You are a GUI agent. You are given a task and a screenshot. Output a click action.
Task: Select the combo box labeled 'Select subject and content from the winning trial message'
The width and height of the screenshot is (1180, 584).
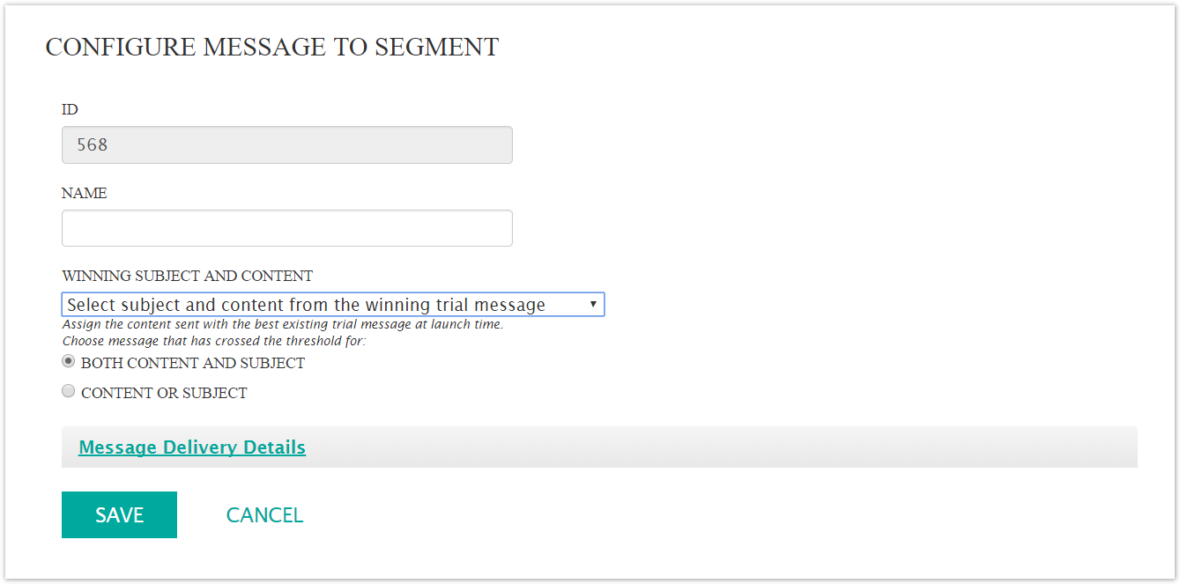click(332, 304)
